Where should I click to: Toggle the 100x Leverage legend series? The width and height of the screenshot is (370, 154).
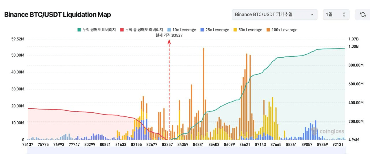tap(282, 30)
